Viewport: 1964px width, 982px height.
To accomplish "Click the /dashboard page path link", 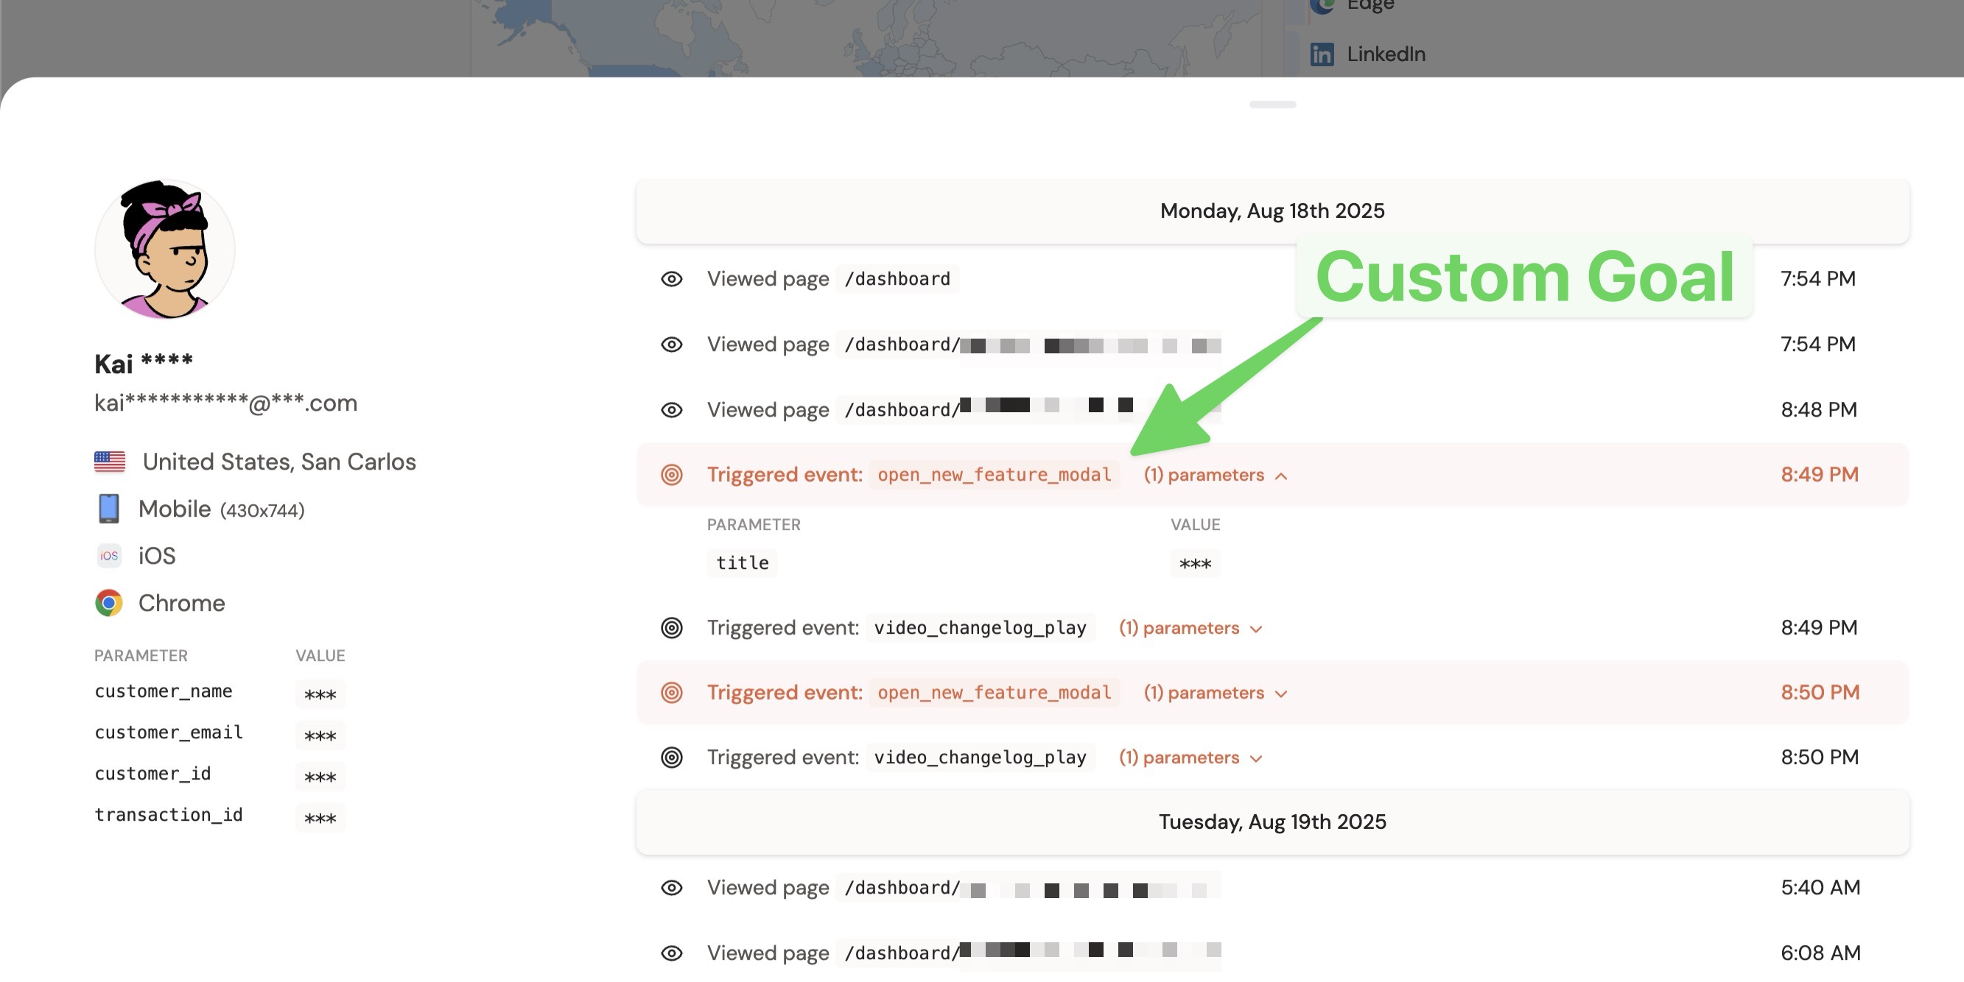I will (x=897, y=279).
